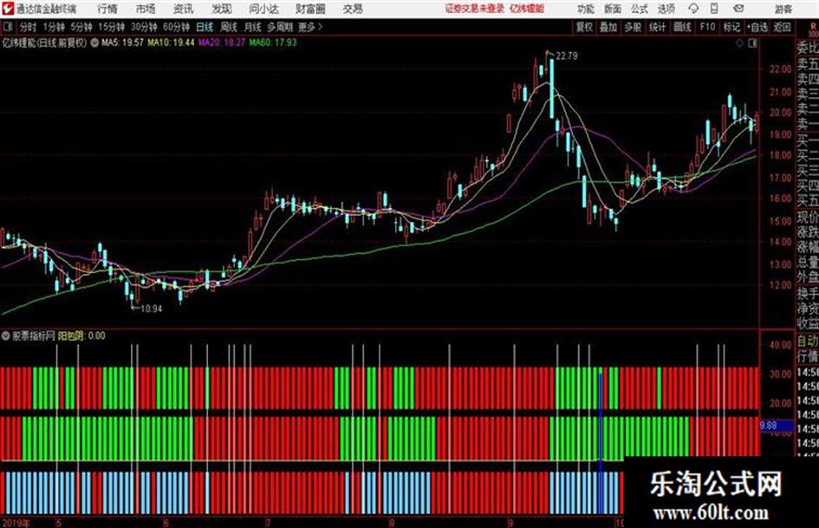Toggle the left sidebar panel icon beside 分时
This screenshot has height=528, width=819.
[8, 27]
